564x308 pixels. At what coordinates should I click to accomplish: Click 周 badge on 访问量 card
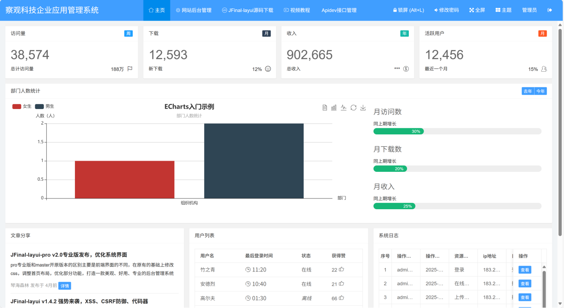128,33
